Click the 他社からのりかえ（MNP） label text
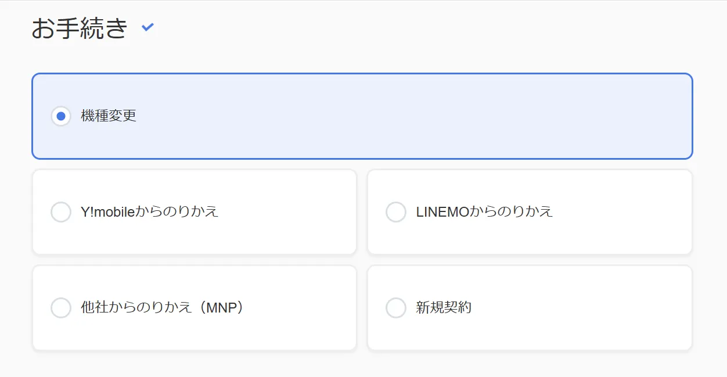The image size is (727, 377). [x=163, y=307]
